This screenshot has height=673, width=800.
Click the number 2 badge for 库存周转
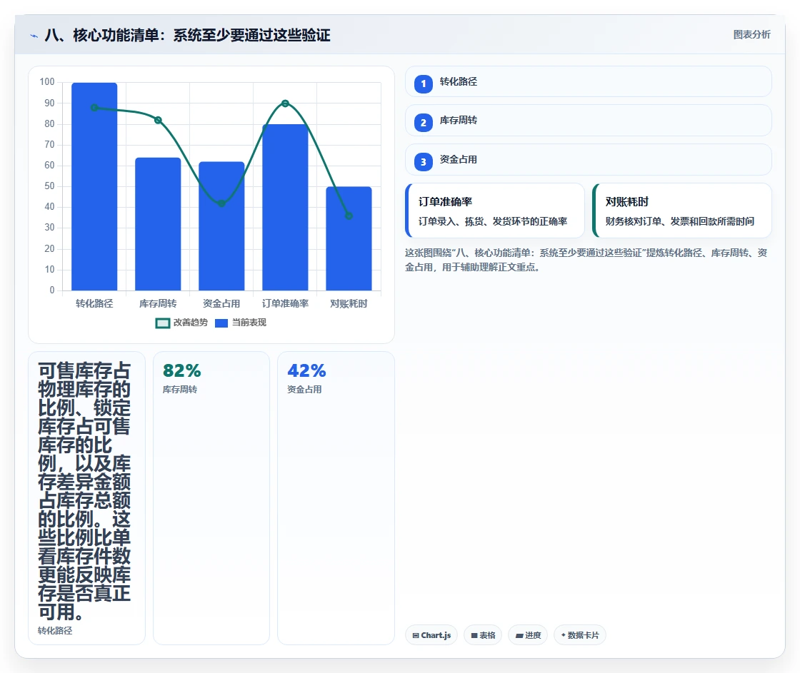tap(423, 122)
